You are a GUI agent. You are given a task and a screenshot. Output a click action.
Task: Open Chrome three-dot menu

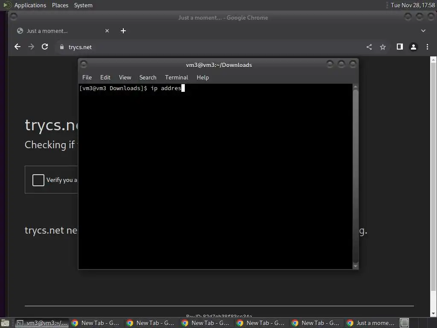pos(427,47)
